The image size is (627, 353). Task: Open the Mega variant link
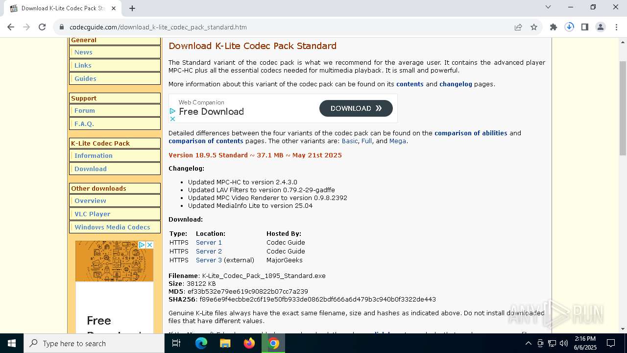click(x=398, y=141)
